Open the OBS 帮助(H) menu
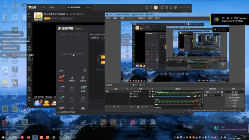Screen dimensions: 249x140 click(157, 18)
